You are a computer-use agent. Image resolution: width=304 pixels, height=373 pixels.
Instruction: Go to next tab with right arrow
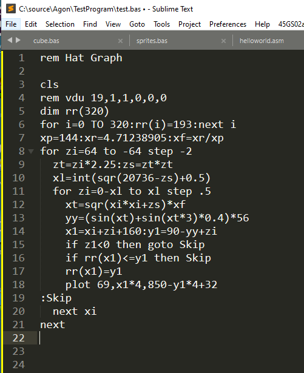(18, 40)
